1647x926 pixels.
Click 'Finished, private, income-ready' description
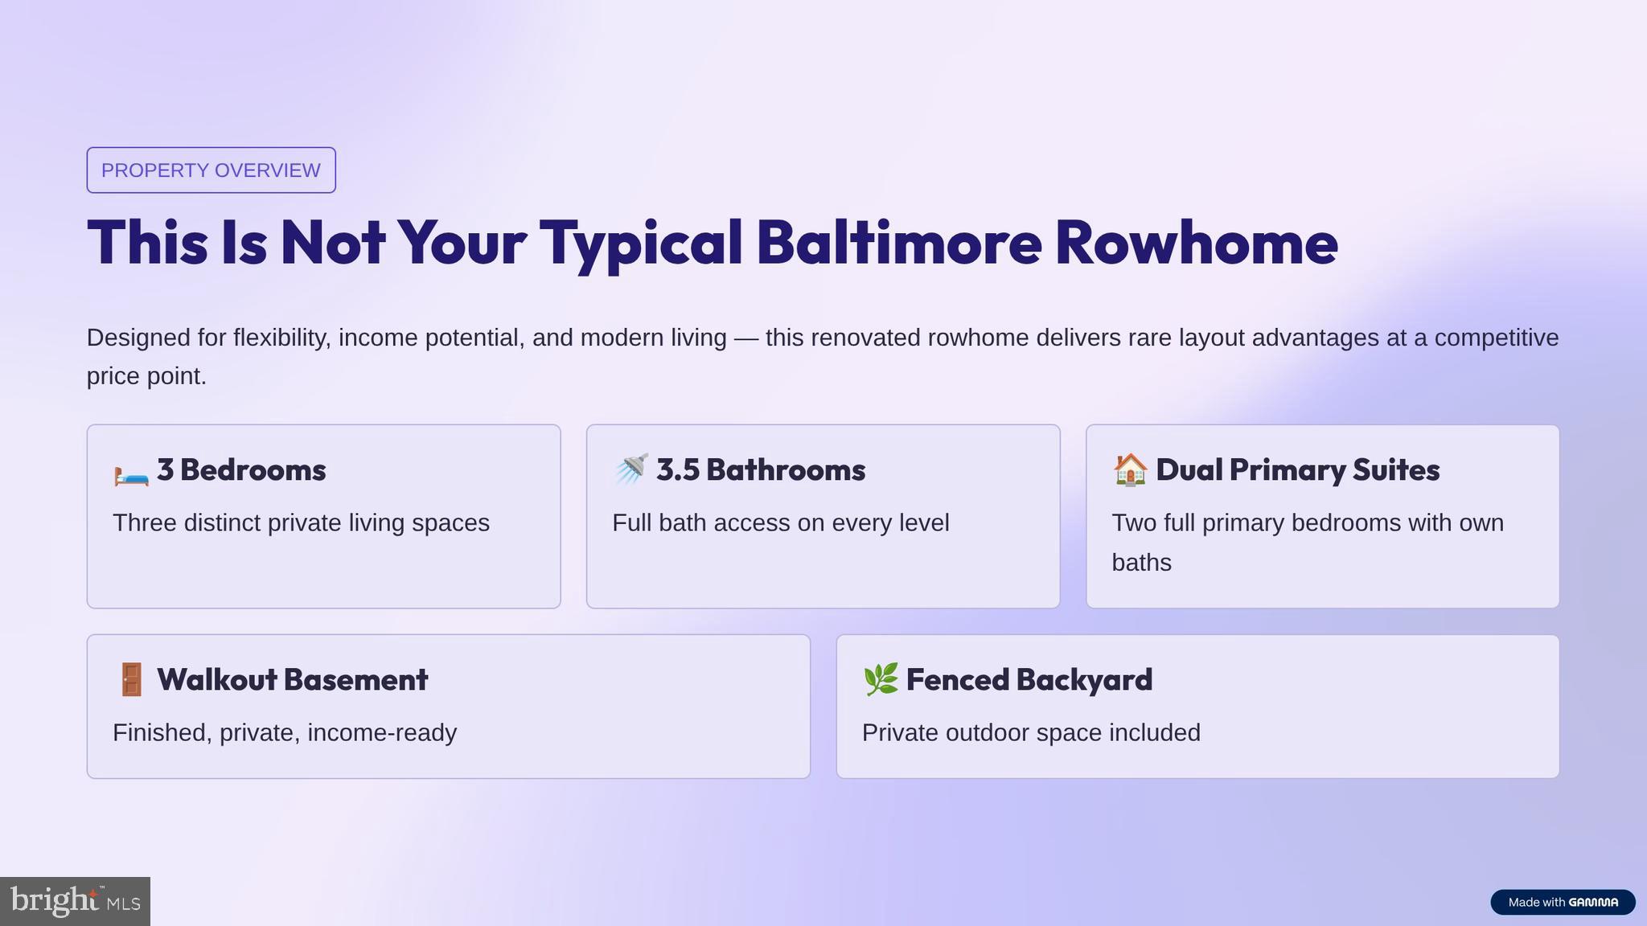pyautogui.click(x=285, y=733)
